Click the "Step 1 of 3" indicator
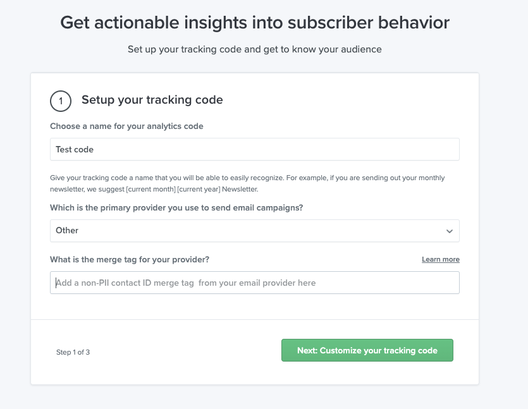The width and height of the screenshot is (528, 409). click(x=73, y=352)
